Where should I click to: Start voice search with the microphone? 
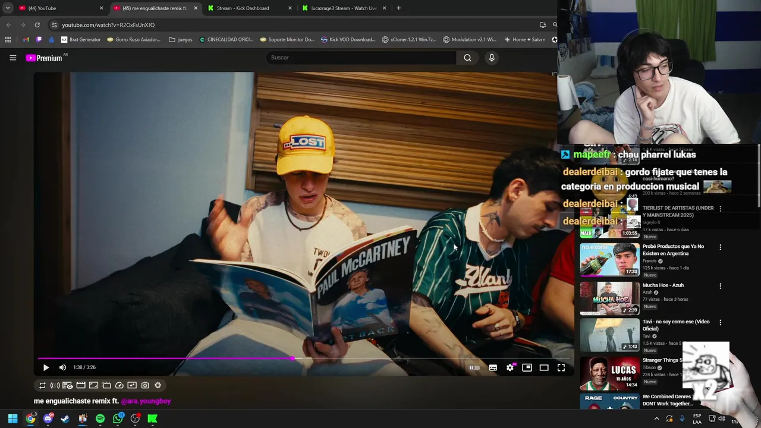click(491, 58)
